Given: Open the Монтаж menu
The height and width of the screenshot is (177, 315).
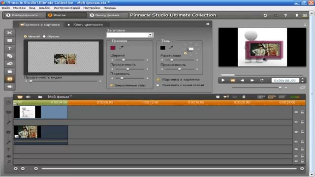Looking at the screenshot, I should pyautogui.click(x=19, y=8).
